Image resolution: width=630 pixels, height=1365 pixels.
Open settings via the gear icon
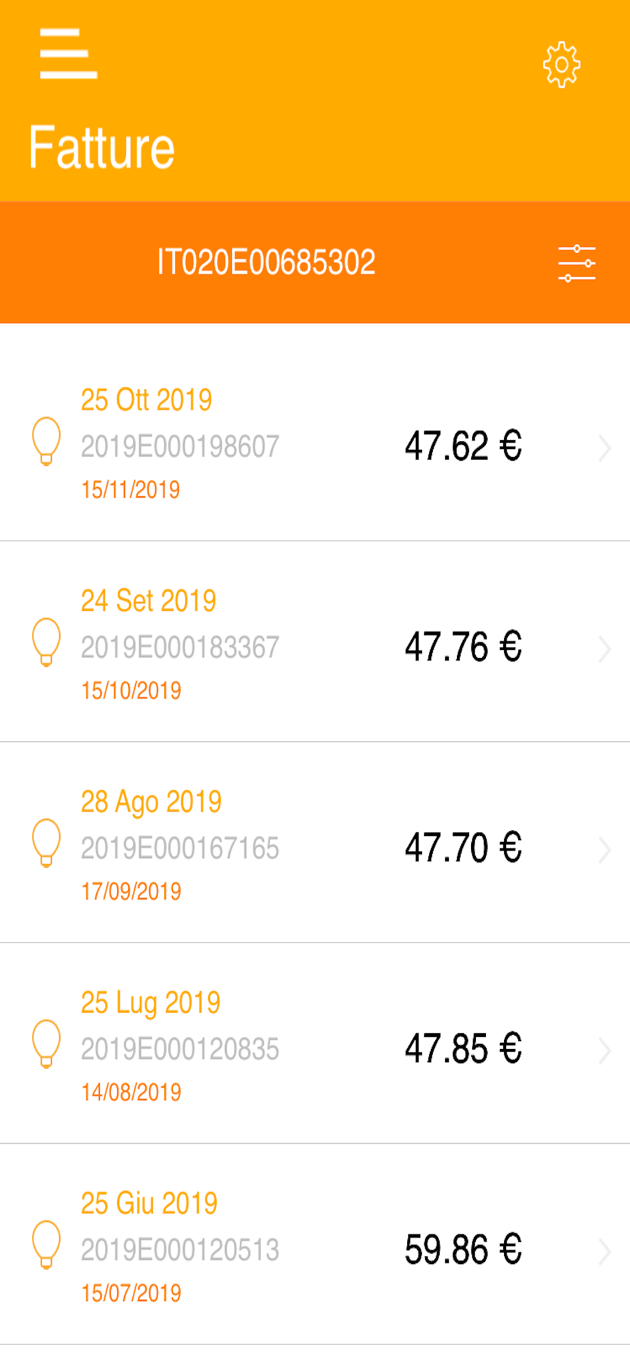[x=561, y=65]
